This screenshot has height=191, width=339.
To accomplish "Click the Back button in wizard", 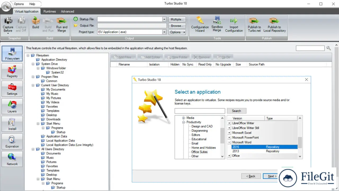I will [251, 176].
